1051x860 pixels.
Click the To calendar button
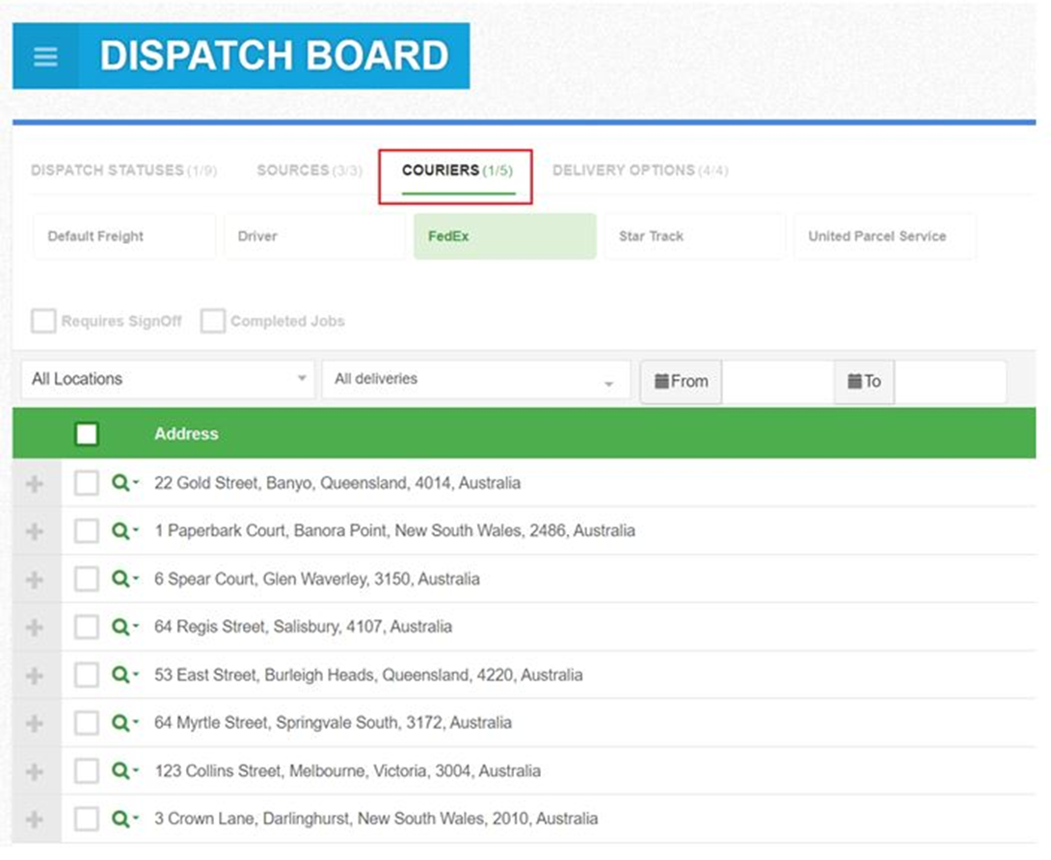click(864, 382)
